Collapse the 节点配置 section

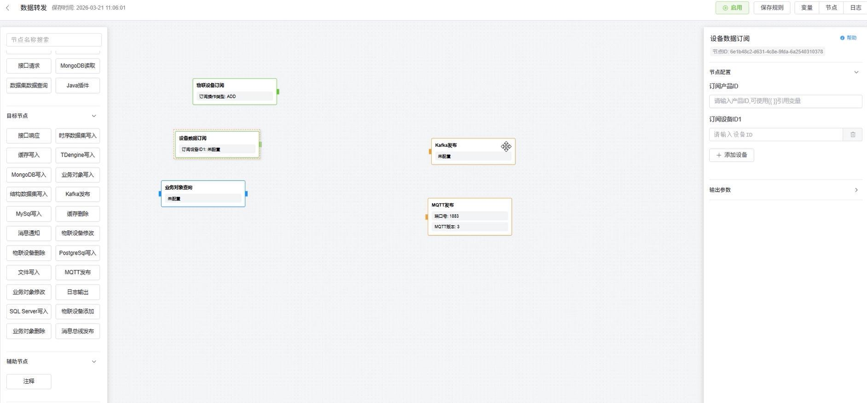coord(856,72)
